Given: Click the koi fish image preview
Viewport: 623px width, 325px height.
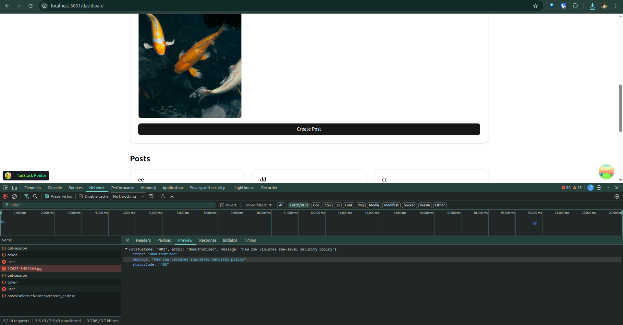Looking at the screenshot, I should tap(190, 66).
